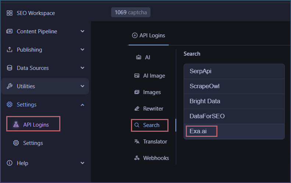Select the AI Image category

click(x=150, y=76)
